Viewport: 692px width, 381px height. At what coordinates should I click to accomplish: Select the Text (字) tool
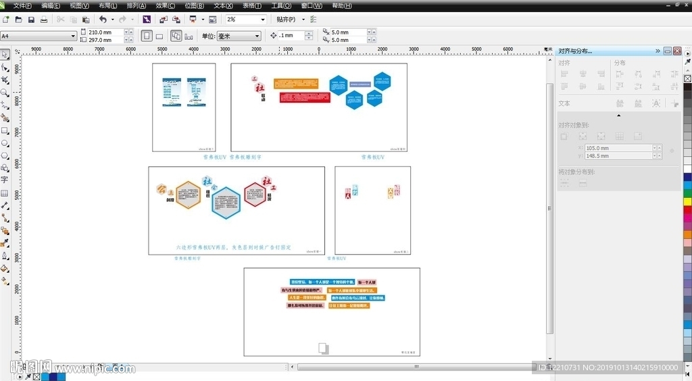[5, 180]
